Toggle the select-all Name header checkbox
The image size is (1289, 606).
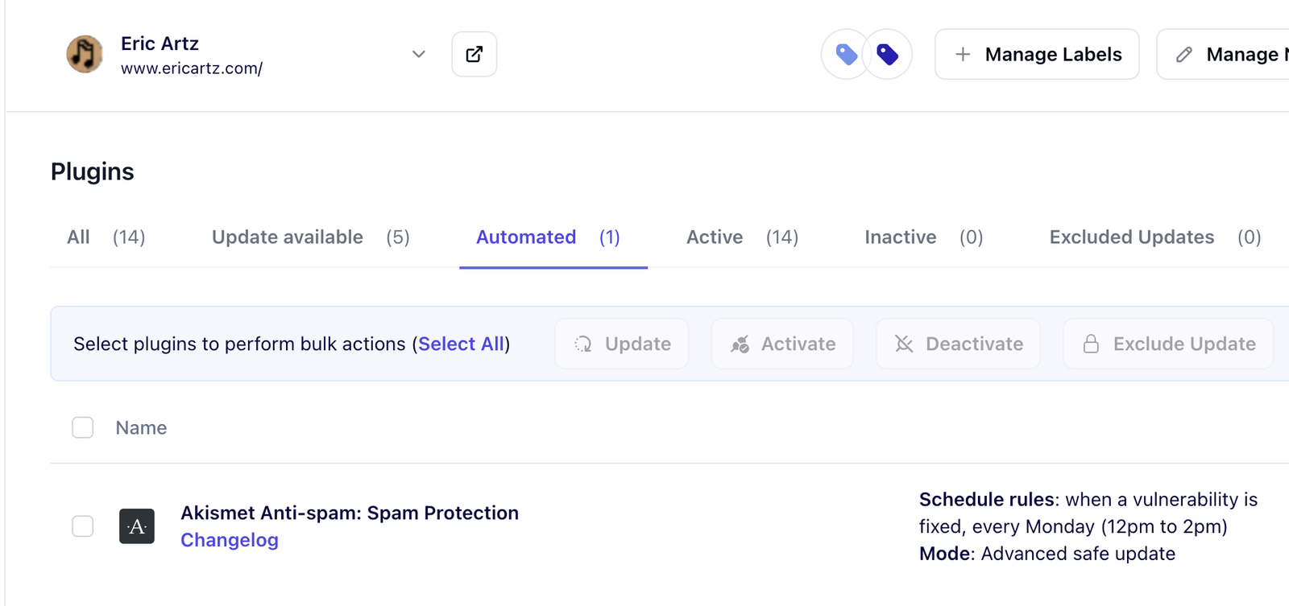point(83,427)
